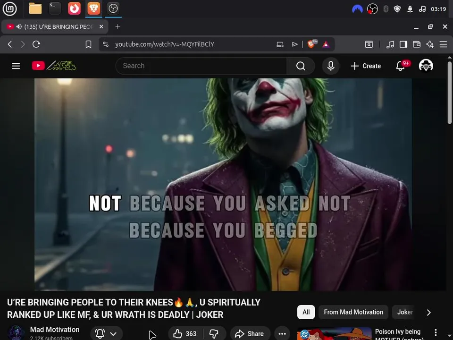View site information settings icon
This screenshot has height=340, width=453.
point(106,44)
